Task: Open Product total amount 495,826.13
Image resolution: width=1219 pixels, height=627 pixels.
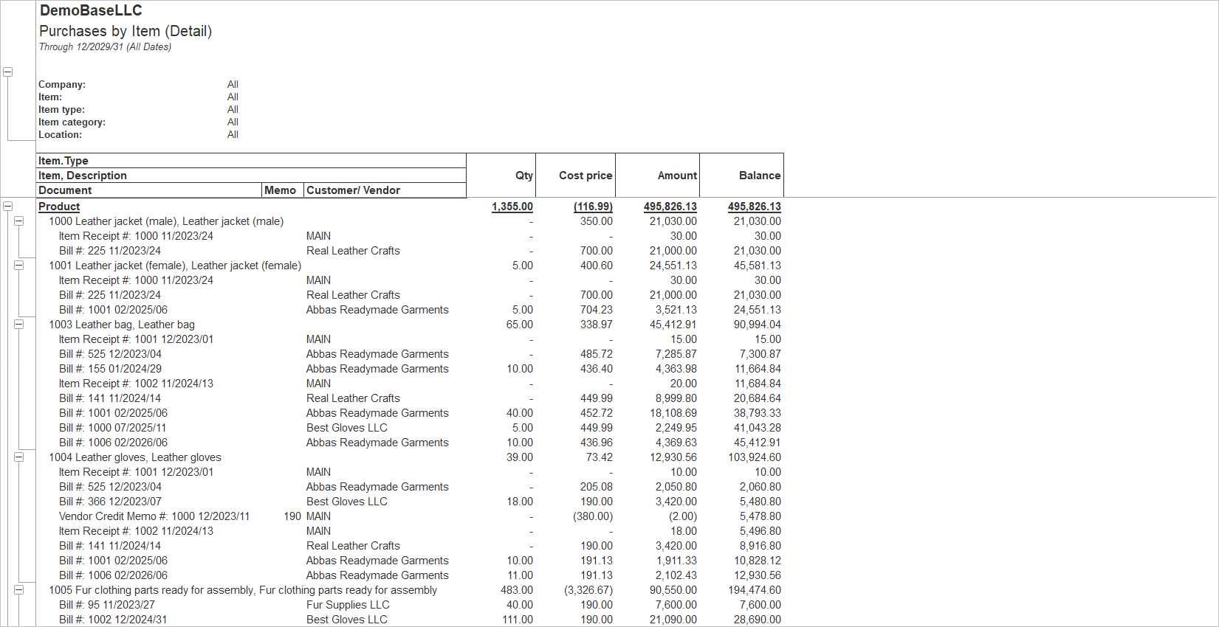Action: click(x=670, y=207)
